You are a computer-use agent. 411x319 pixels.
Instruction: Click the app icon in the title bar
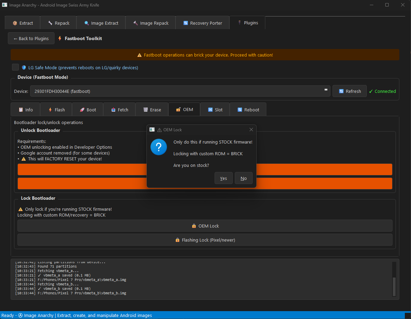[5, 5]
